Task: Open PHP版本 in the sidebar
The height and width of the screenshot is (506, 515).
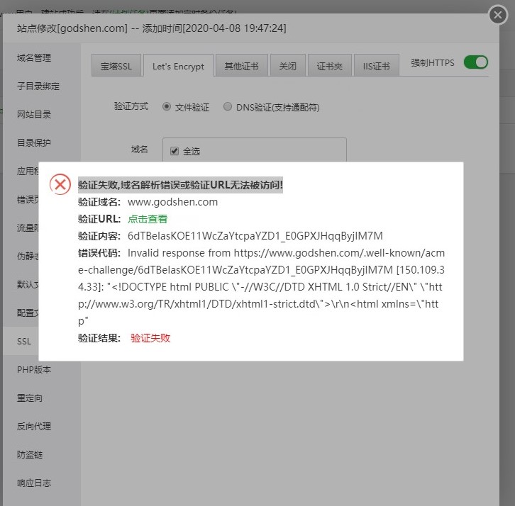Action: 34,369
